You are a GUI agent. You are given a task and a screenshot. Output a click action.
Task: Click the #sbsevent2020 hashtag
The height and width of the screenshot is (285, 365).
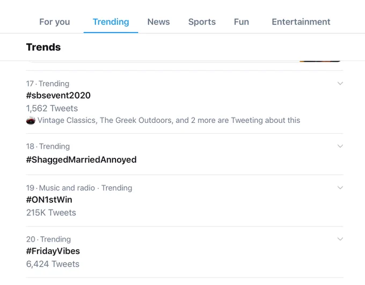[58, 96]
